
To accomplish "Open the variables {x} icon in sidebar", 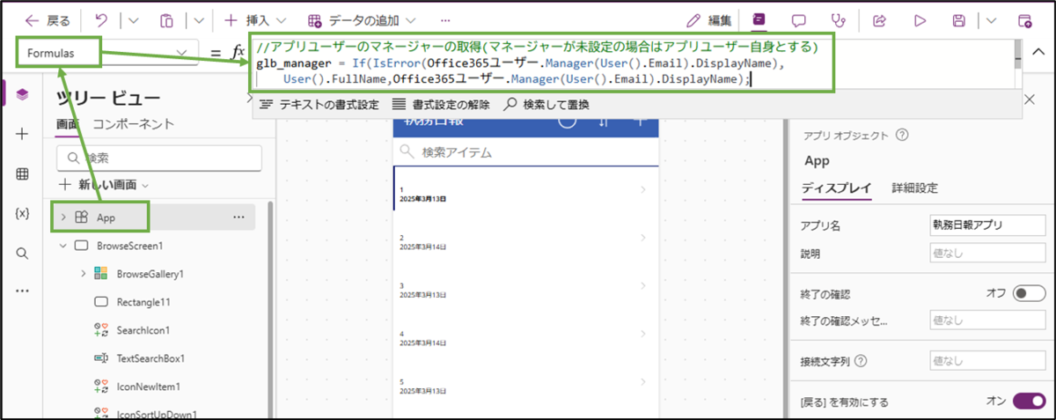I will pos(22,213).
